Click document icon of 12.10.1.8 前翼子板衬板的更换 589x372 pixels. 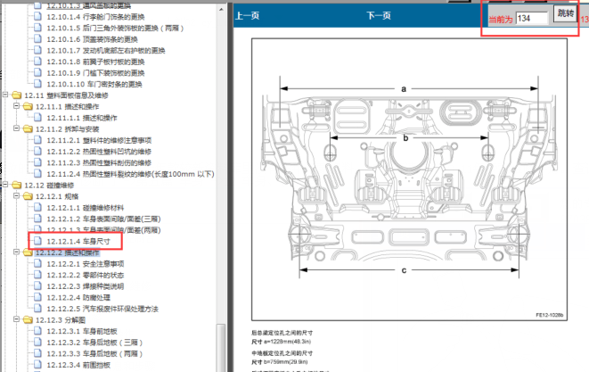[x=37, y=62]
